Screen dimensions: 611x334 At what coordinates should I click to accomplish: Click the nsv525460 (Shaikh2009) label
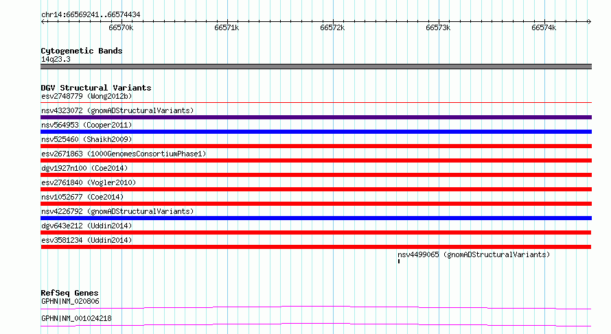pos(87,139)
